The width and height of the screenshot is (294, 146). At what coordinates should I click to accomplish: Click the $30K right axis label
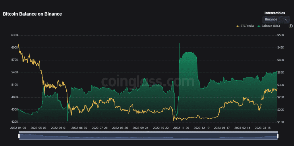(281, 85)
